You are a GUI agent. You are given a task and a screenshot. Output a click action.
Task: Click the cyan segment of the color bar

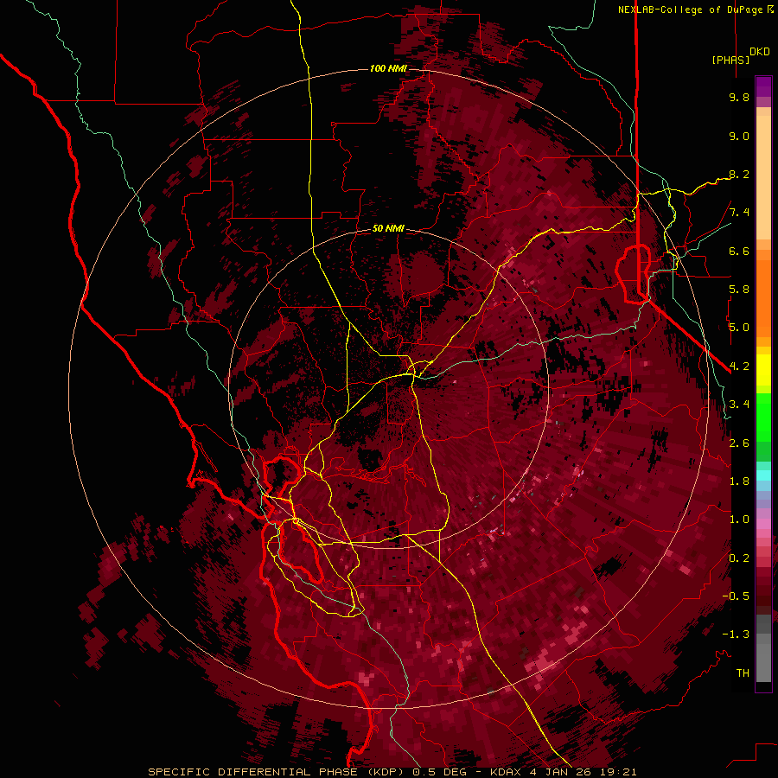(763, 475)
